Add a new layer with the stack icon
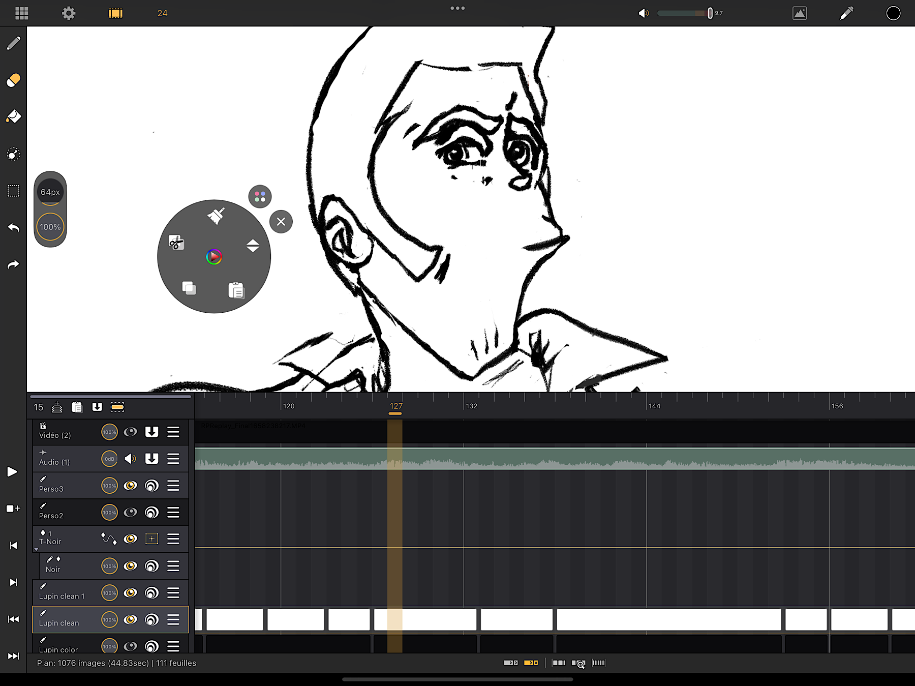This screenshot has height=686, width=915. tap(57, 407)
